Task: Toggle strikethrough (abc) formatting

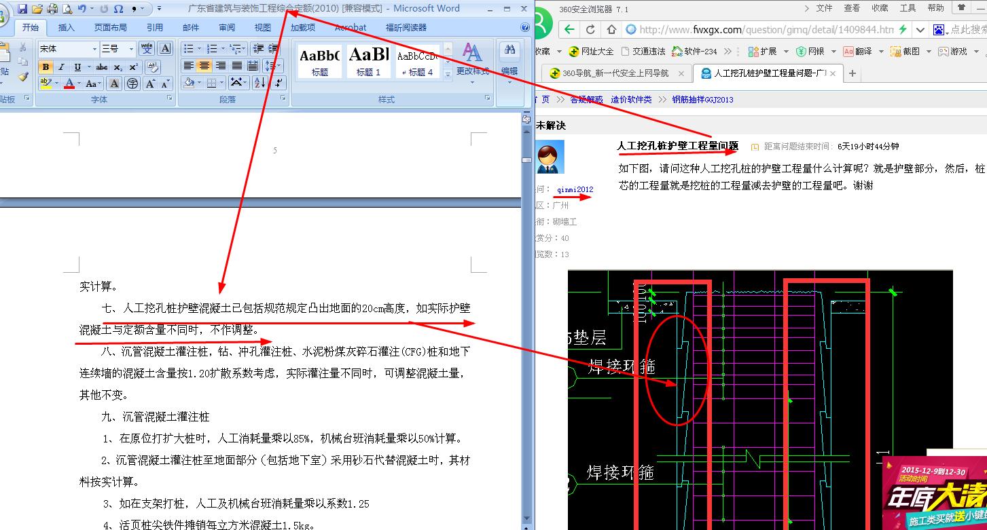Action: coord(102,67)
